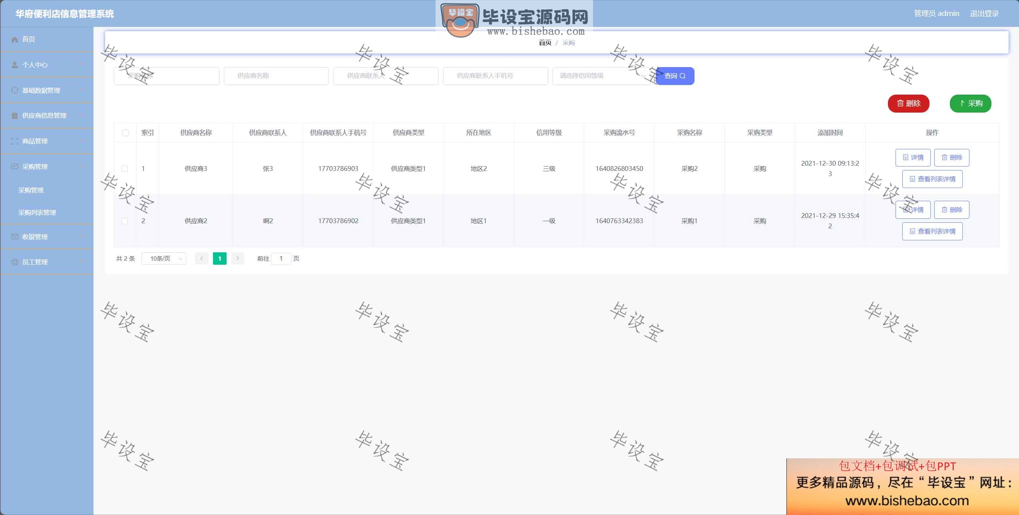Open the 10条/页 page size dropdown
This screenshot has width=1019, height=515.
point(164,258)
